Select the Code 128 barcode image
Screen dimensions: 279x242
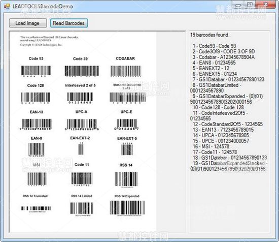point(36,98)
